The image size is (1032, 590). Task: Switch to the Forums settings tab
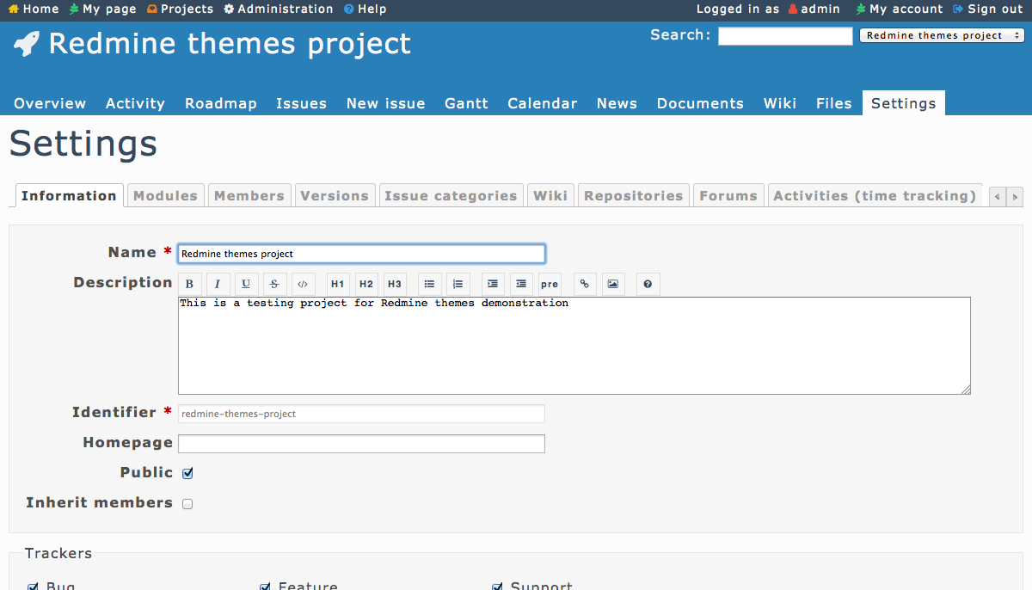[x=728, y=196]
